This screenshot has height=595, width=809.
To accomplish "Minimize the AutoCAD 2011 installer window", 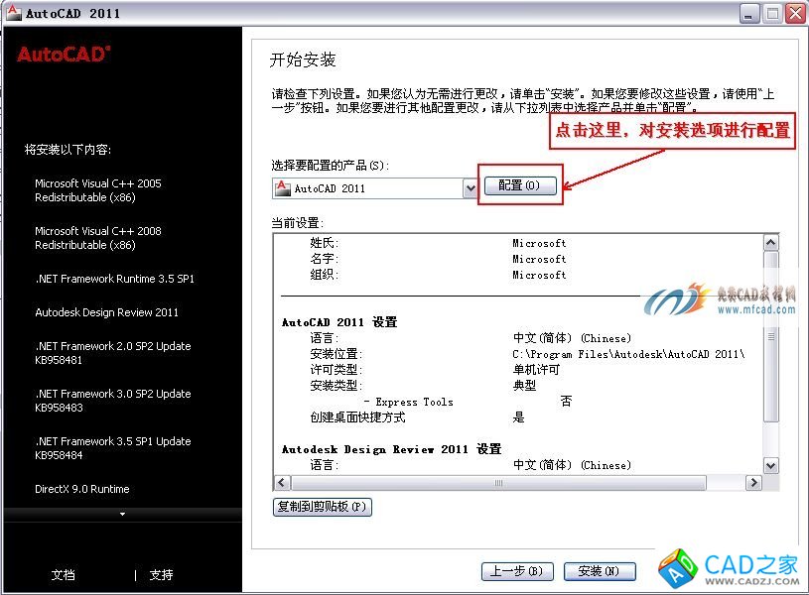I will tap(748, 13).
